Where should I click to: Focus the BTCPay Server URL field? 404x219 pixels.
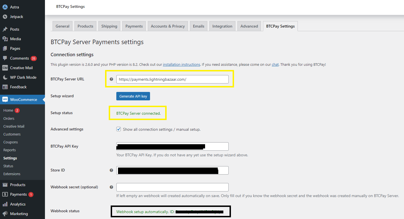pos(172,79)
